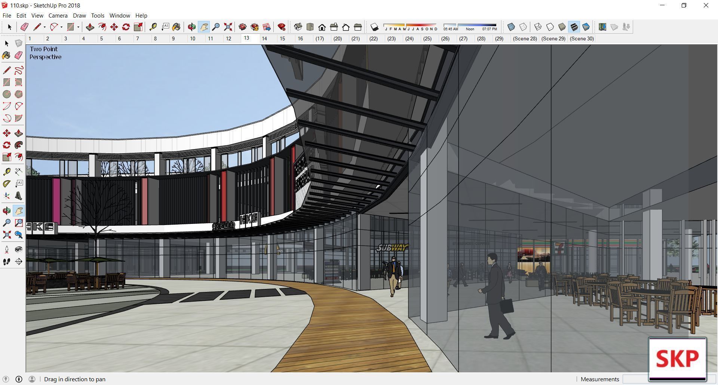Open the Window menu
Screen dimensions: 718x385
point(120,15)
